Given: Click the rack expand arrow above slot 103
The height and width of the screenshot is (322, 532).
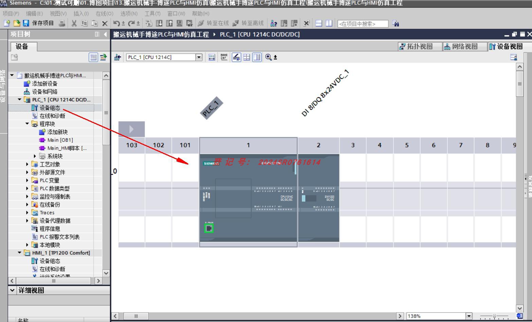Looking at the screenshot, I should pyautogui.click(x=131, y=129).
